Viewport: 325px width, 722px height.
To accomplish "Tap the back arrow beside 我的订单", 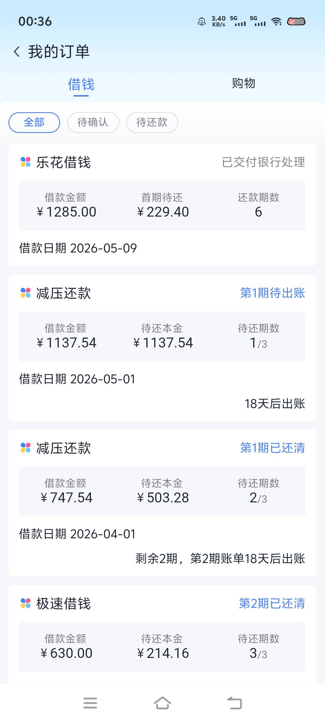I will (x=17, y=52).
